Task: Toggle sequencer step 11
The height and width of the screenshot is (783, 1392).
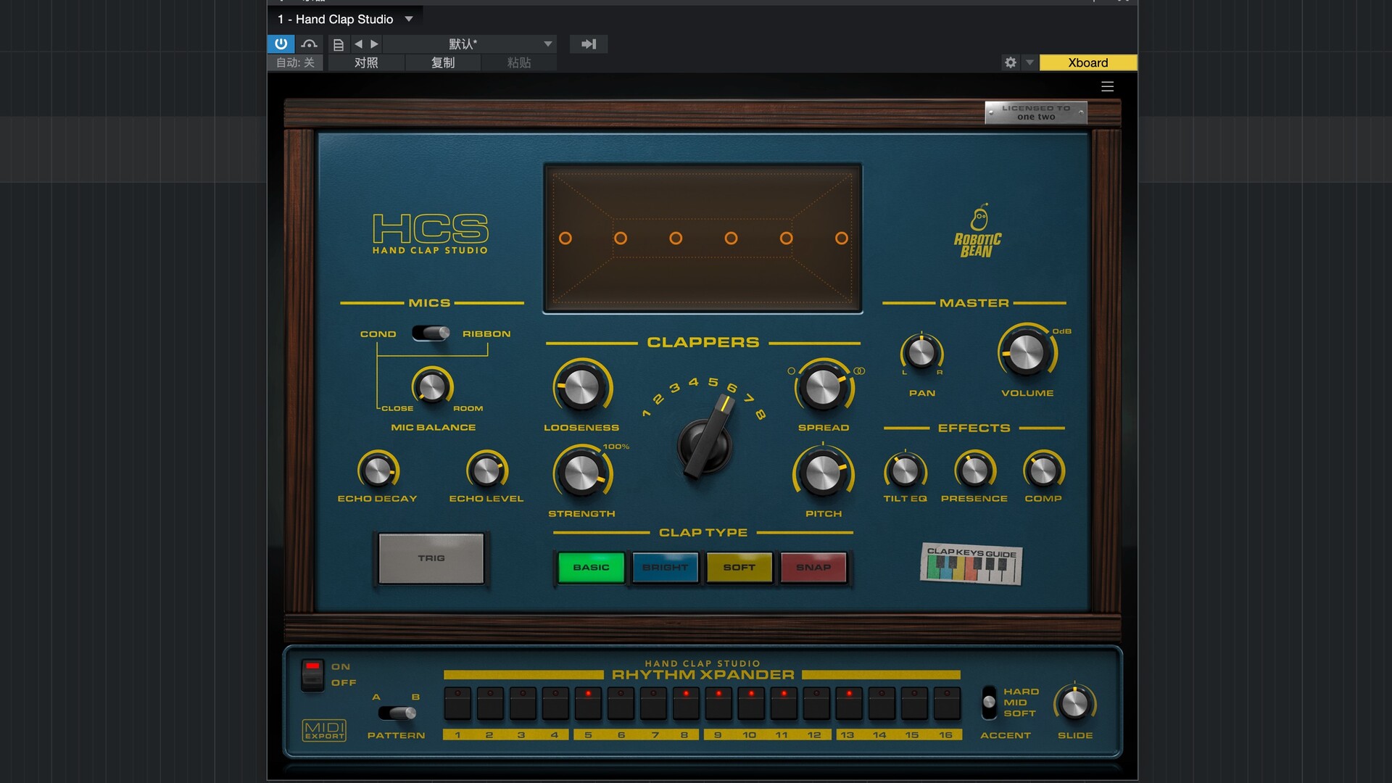Action: [784, 703]
